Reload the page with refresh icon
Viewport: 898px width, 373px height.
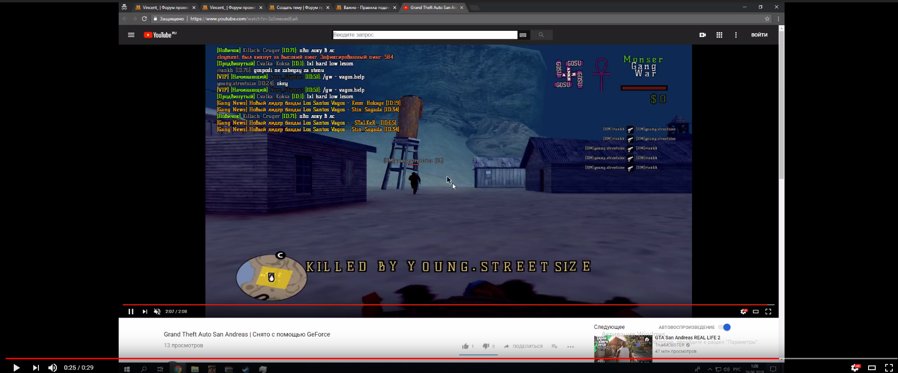pyautogui.click(x=144, y=18)
